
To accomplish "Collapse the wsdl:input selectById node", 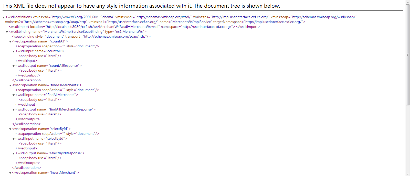I will click(14, 139).
